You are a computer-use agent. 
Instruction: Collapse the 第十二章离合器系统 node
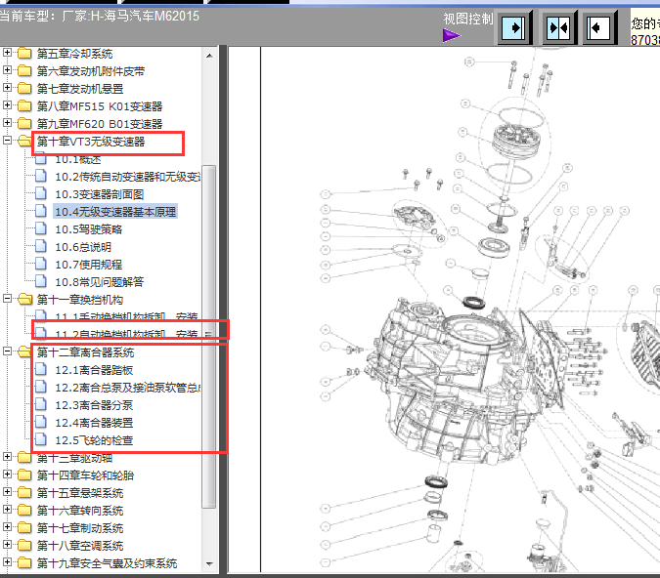(x=7, y=351)
